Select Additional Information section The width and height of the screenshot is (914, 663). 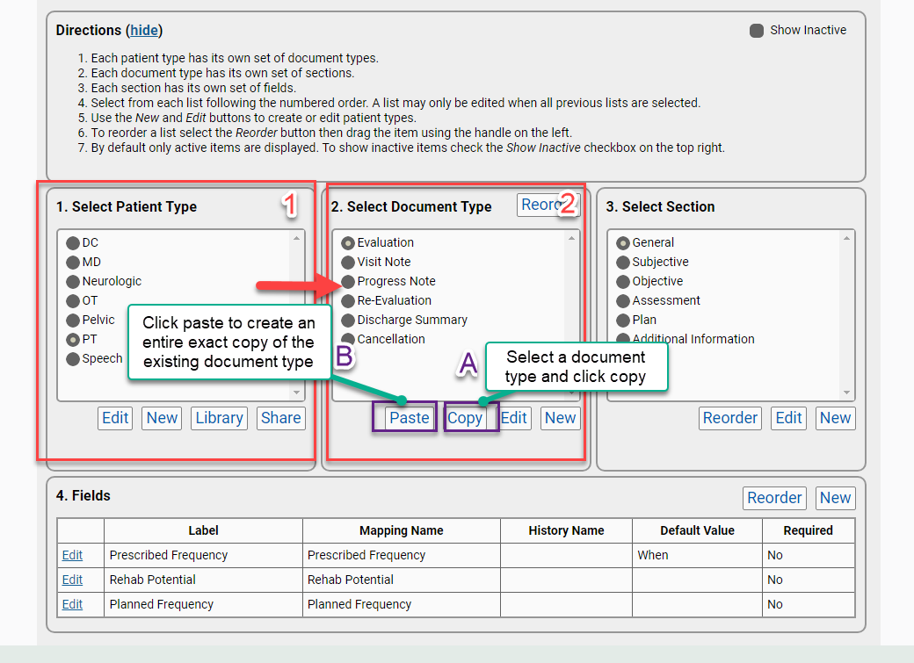click(x=623, y=338)
